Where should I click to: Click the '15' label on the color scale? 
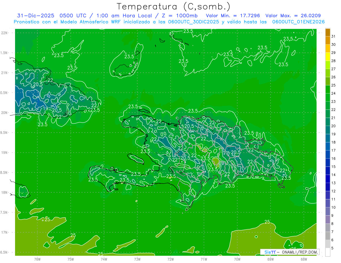click(334, 167)
